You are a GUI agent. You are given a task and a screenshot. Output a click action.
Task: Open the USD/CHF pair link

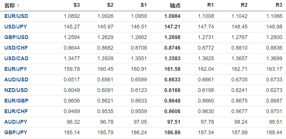[16, 48]
